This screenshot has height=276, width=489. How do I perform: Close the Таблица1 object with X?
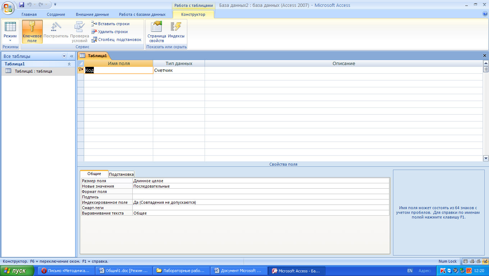pyautogui.click(x=485, y=56)
